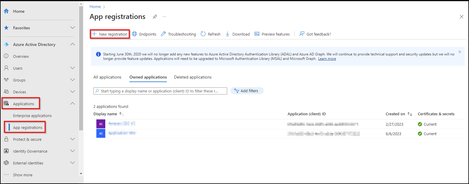Expand the Favorites dropdown in sidebar
Screen dimensions: 469x184
click(x=72, y=28)
